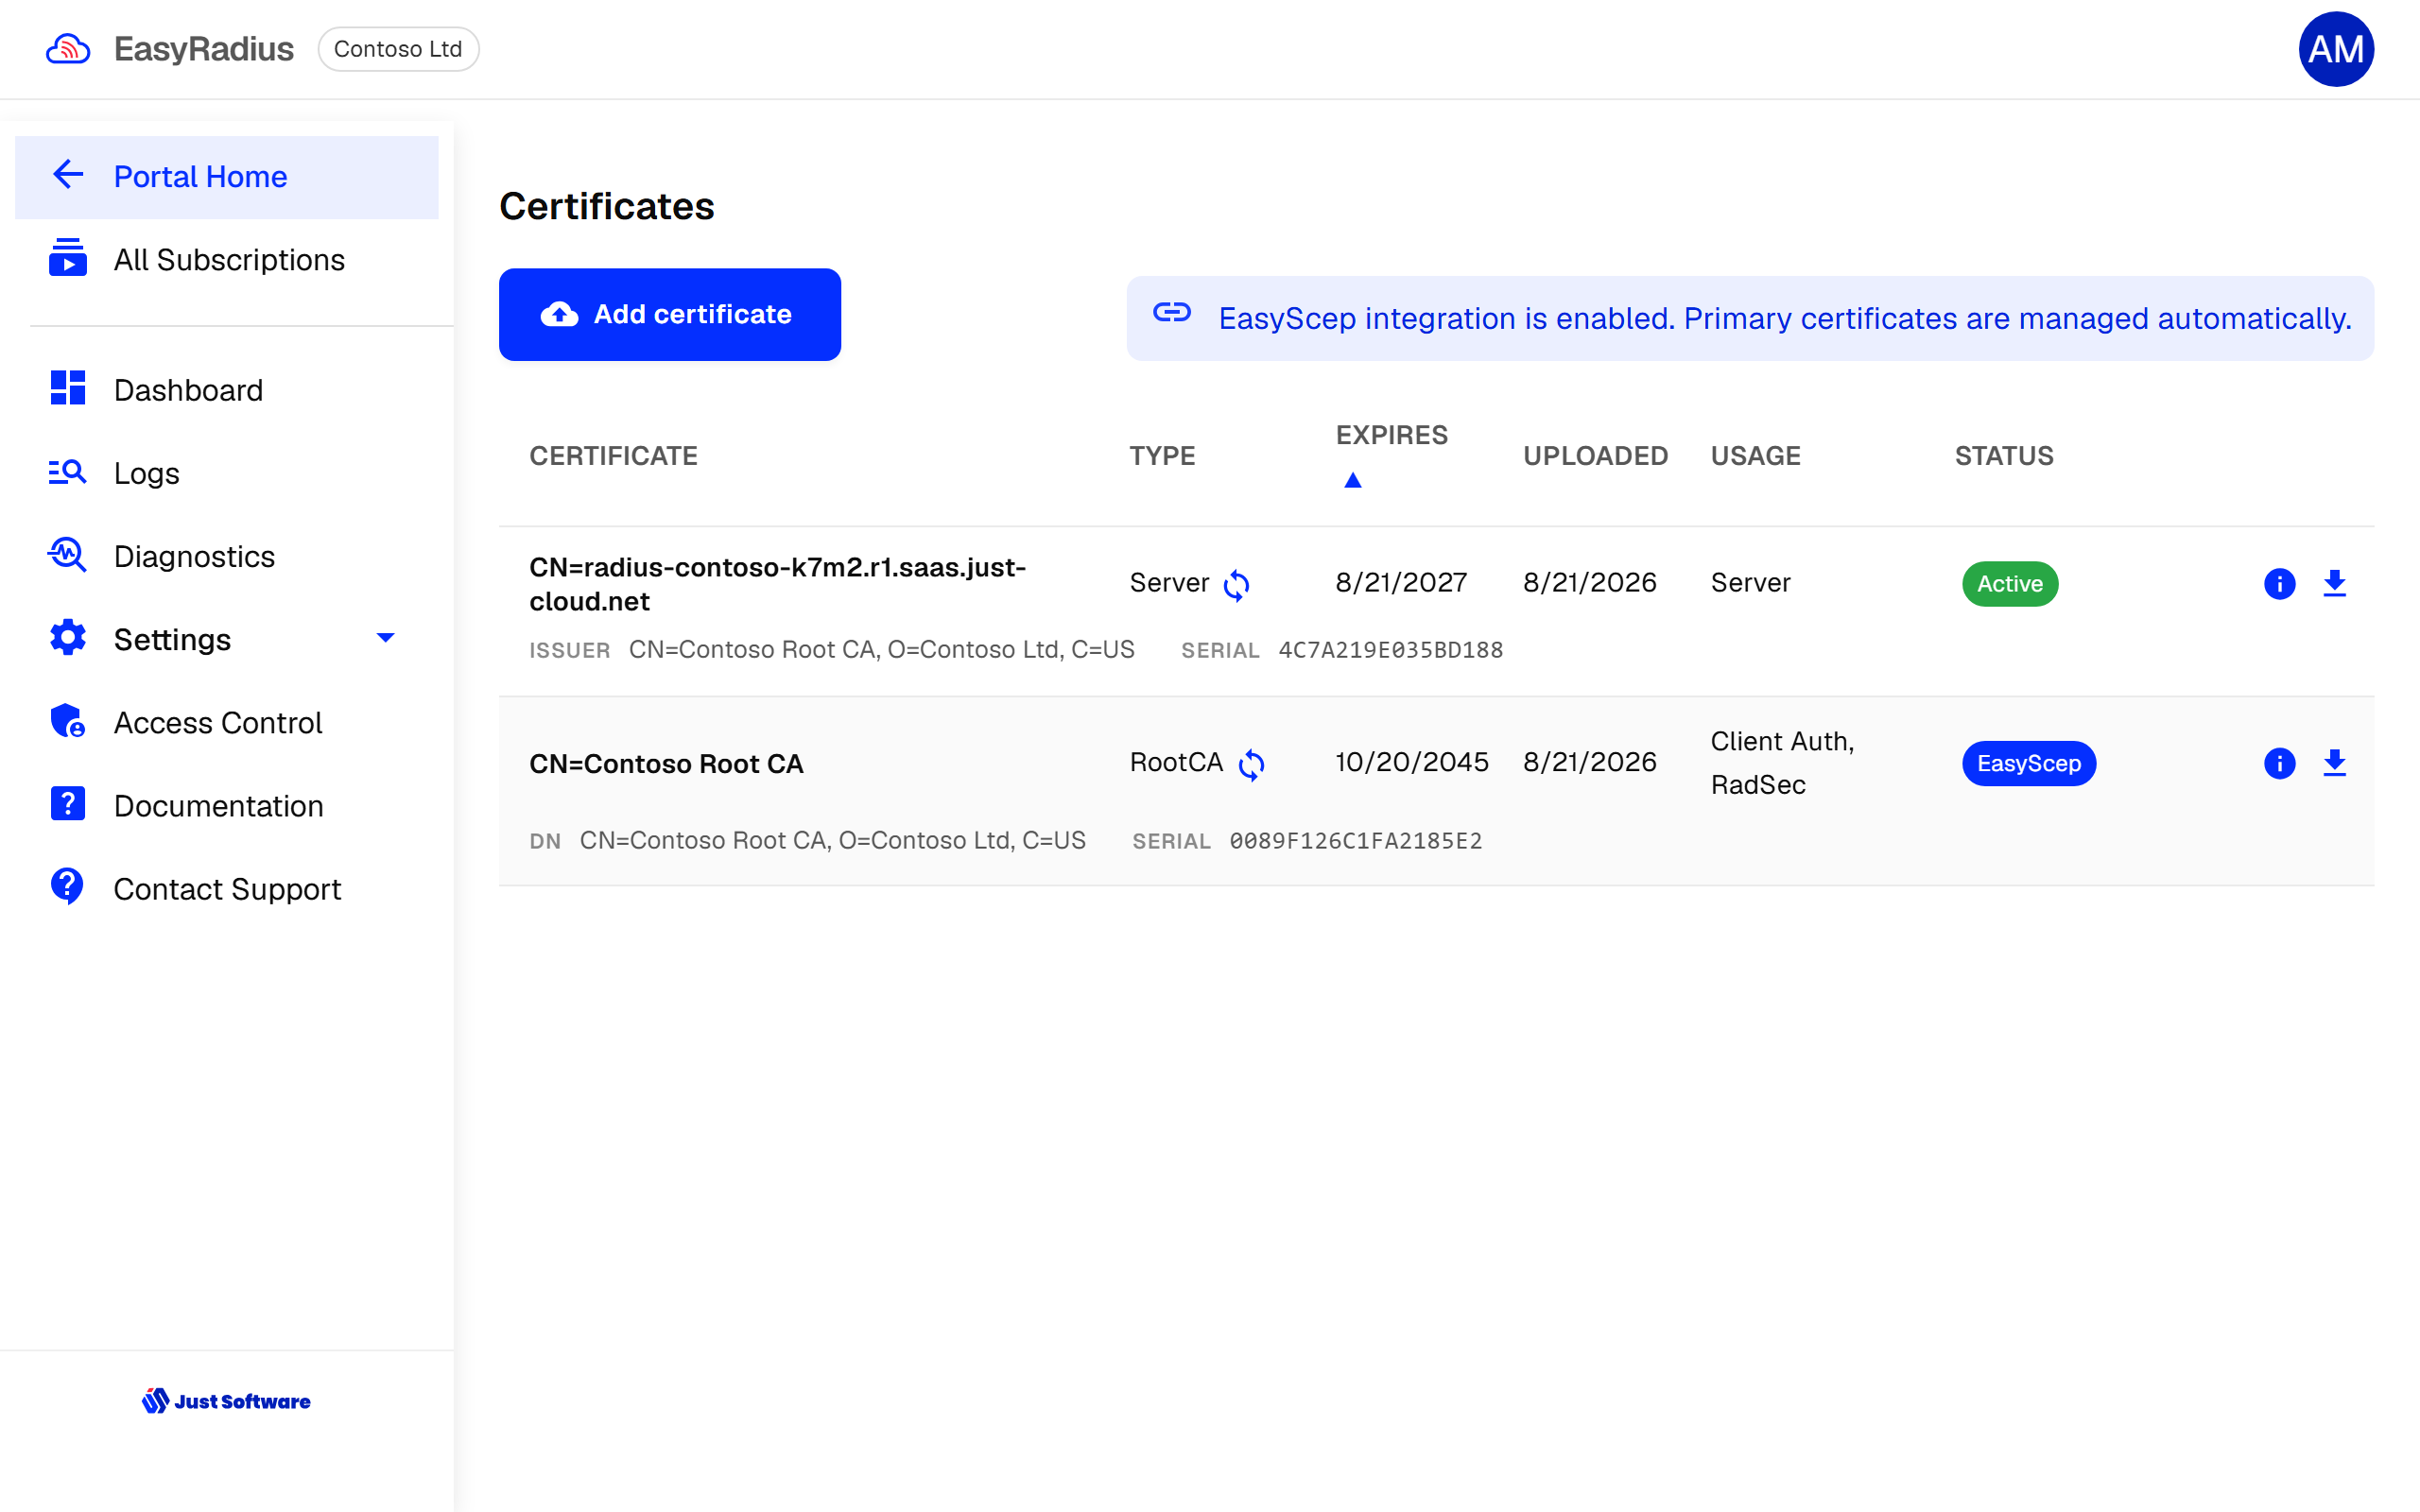Click the EasyRadius cloud logo icon
Screen dimensions: 2420x1512
click(x=68, y=49)
